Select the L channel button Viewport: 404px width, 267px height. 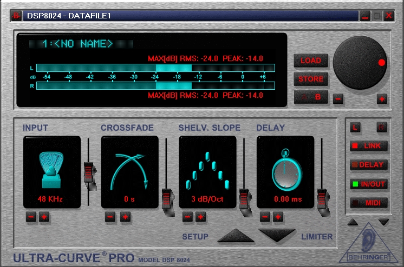[355, 128]
